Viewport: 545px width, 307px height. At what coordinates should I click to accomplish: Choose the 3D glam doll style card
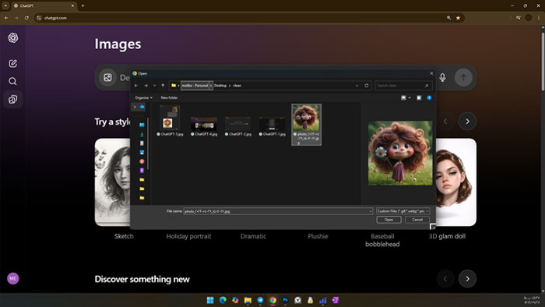click(x=456, y=182)
